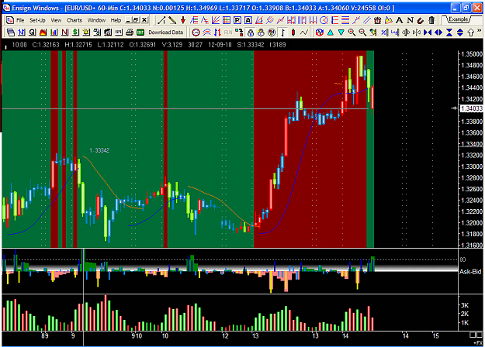The width and height of the screenshot is (485, 347).
Task: Click the cyan up triangle icon
Action: [331, 33]
